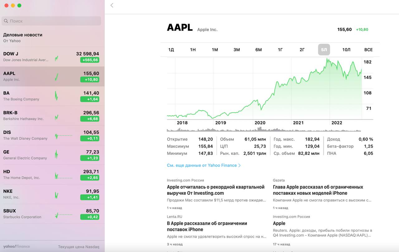Viewport: 399px width, 252px height.
Task: Click the NIKE sparkline mini chart
Action: 56,195
